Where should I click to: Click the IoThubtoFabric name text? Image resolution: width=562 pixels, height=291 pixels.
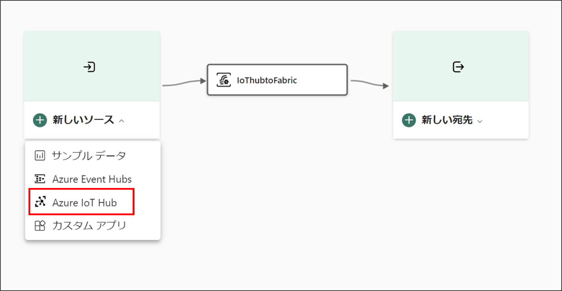[x=267, y=80]
